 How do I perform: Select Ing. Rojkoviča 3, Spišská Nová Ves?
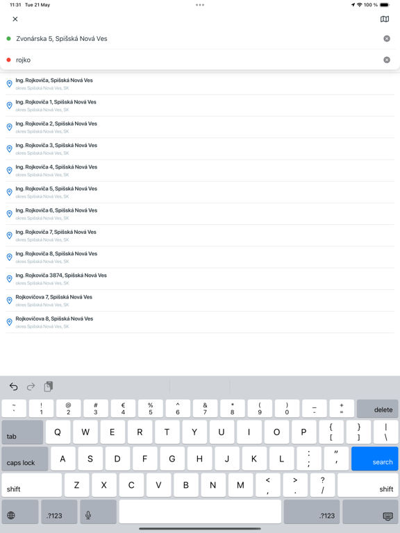click(200, 149)
